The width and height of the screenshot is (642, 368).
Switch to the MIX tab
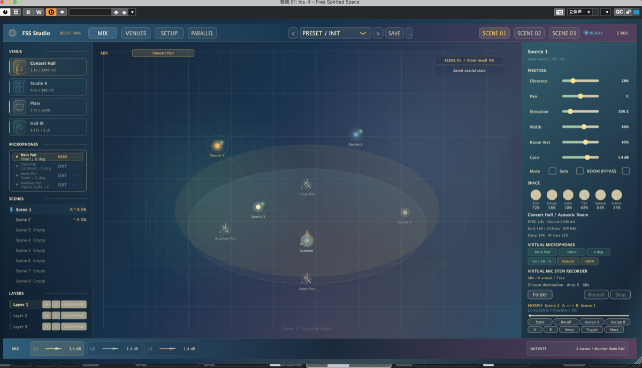pos(103,33)
